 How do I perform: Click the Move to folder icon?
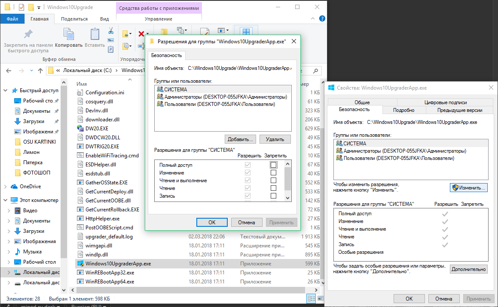point(126,33)
